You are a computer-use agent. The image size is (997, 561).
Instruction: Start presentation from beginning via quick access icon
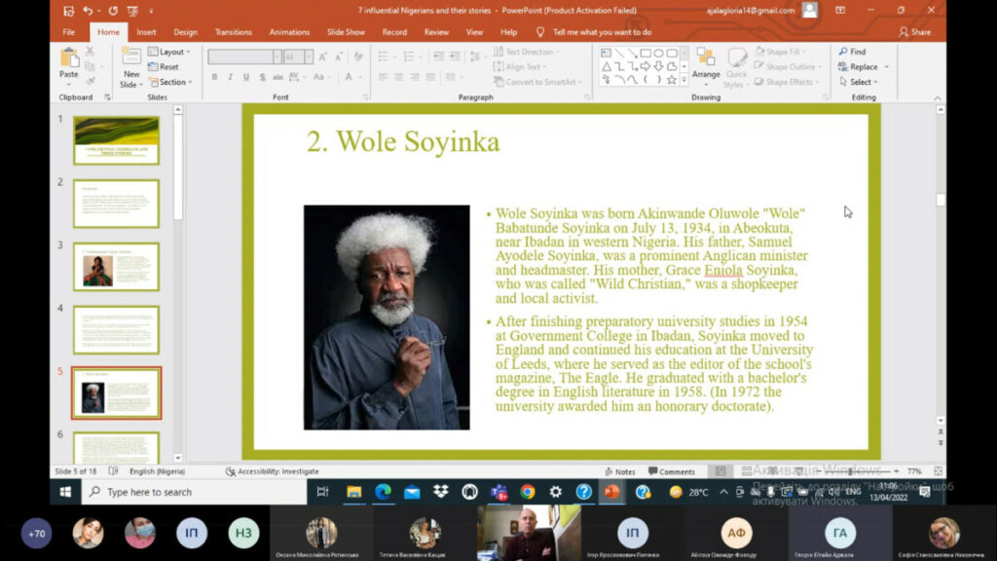tap(130, 11)
